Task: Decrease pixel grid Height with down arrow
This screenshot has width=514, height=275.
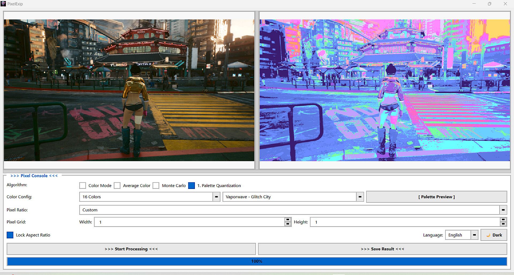Action: point(503,224)
